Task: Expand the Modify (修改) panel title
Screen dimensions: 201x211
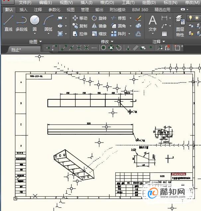Action: click(x=107, y=42)
